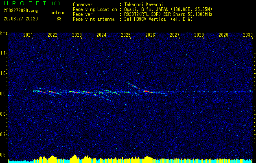
Task: Click the meteor count 89
Action: (x=59, y=19)
